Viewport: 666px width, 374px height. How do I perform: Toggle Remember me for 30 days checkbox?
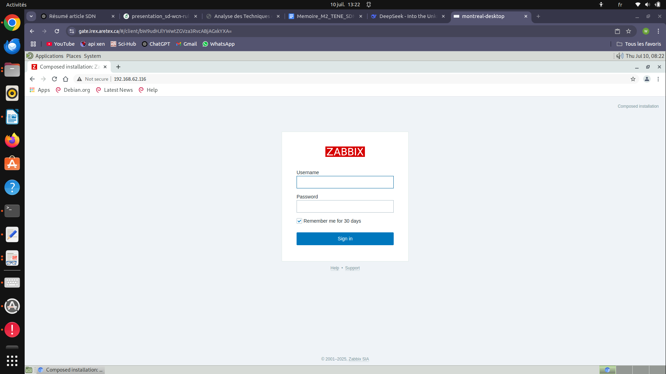(x=299, y=221)
